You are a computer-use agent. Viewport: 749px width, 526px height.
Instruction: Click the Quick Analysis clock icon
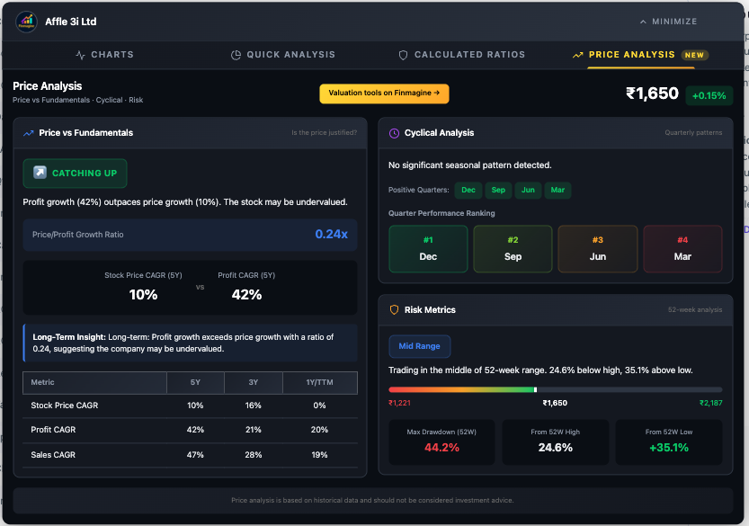235,55
